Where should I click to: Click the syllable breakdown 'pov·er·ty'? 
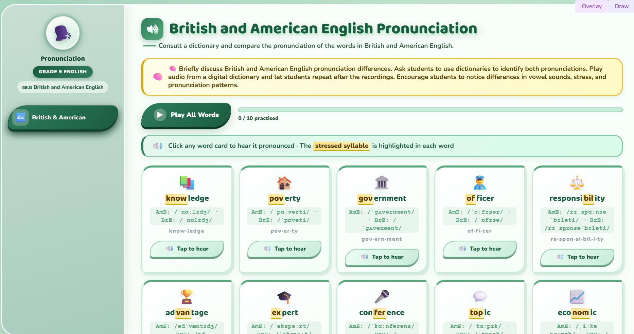click(x=284, y=231)
